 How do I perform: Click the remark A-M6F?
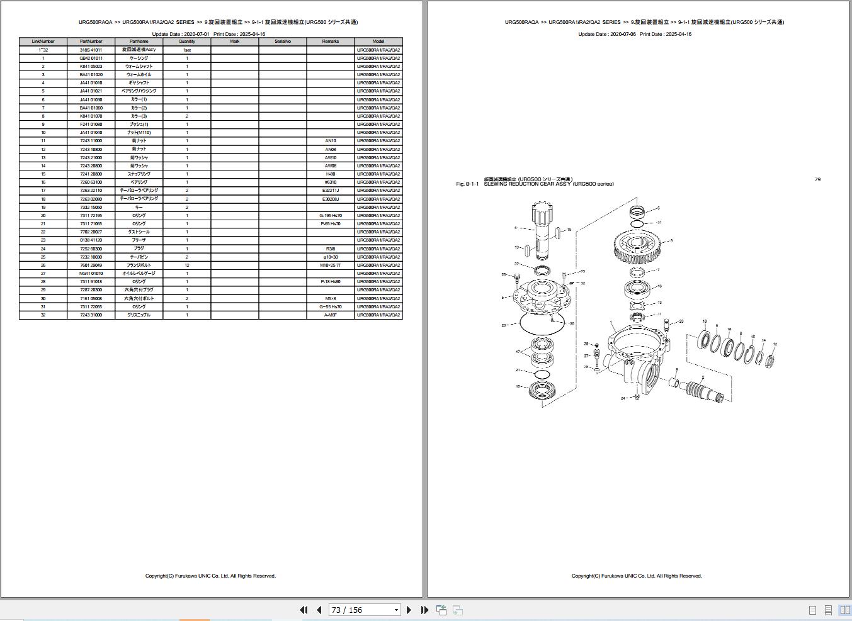pyautogui.click(x=331, y=315)
